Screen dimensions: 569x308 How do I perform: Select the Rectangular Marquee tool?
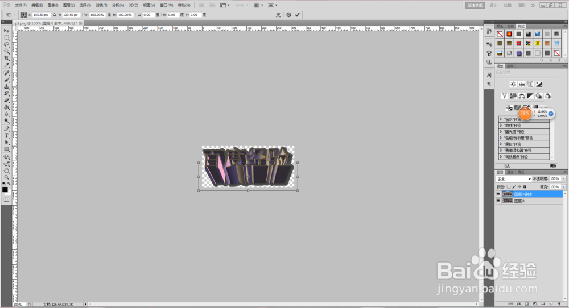pos(6,38)
